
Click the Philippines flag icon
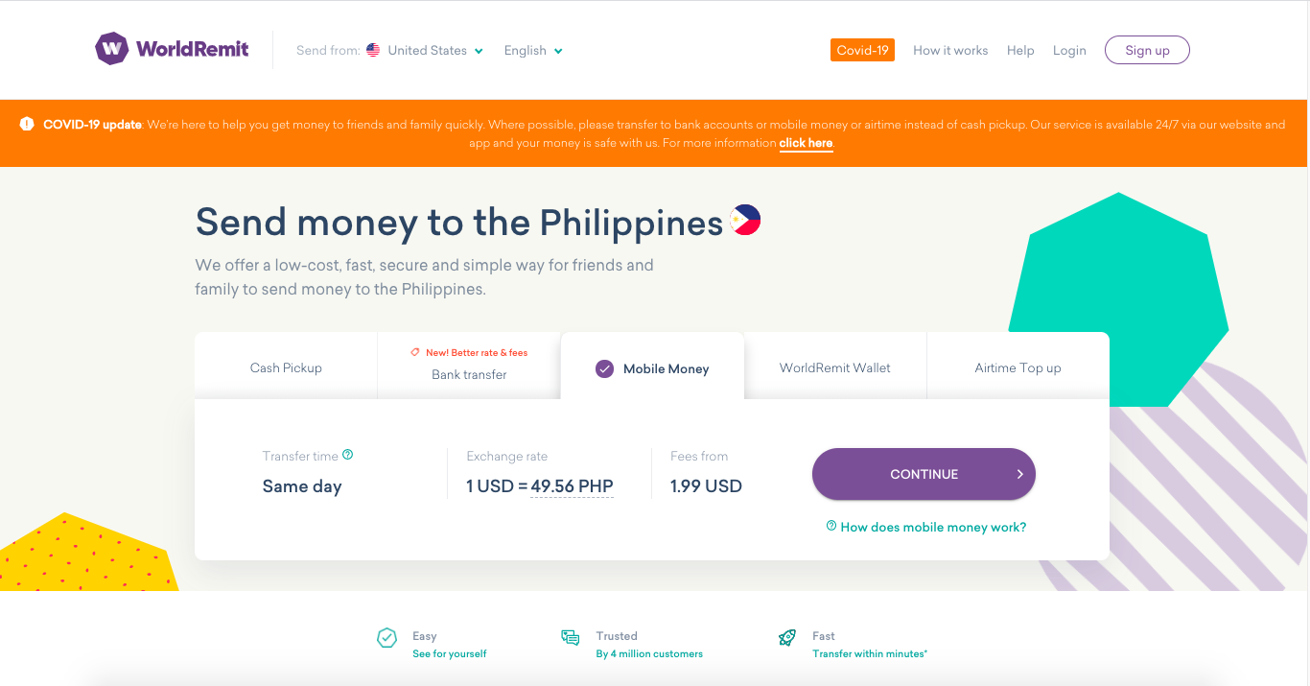tap(745, 221)
